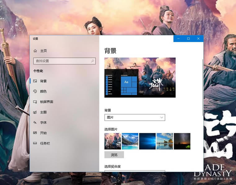Viewport: 236px width, 185px height.
Task: Click the 颜色 palette icon
Action: (35, 91)
